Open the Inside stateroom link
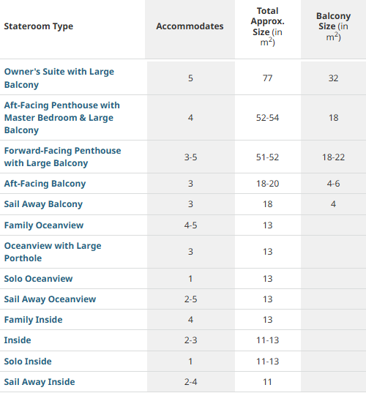 click(18, 340)
